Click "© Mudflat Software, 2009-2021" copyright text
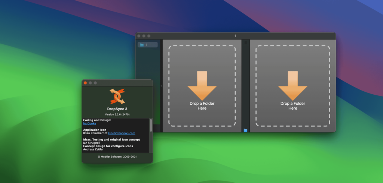 click(x=117, y=157)
